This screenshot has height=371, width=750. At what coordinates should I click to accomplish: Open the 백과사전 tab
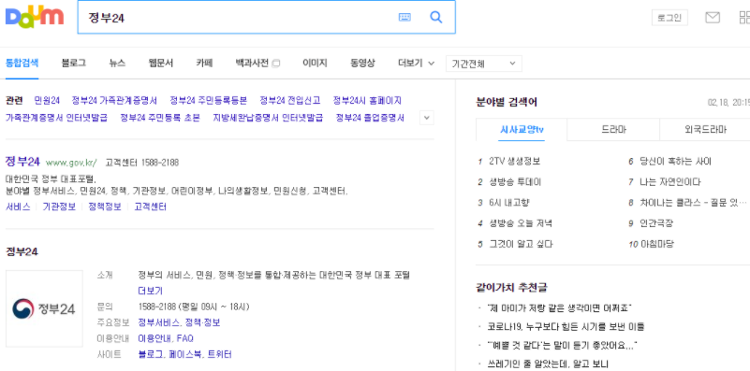click(252, 63)
